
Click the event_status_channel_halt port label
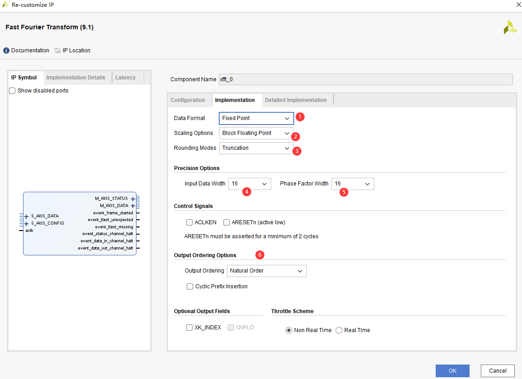(108, 234)
